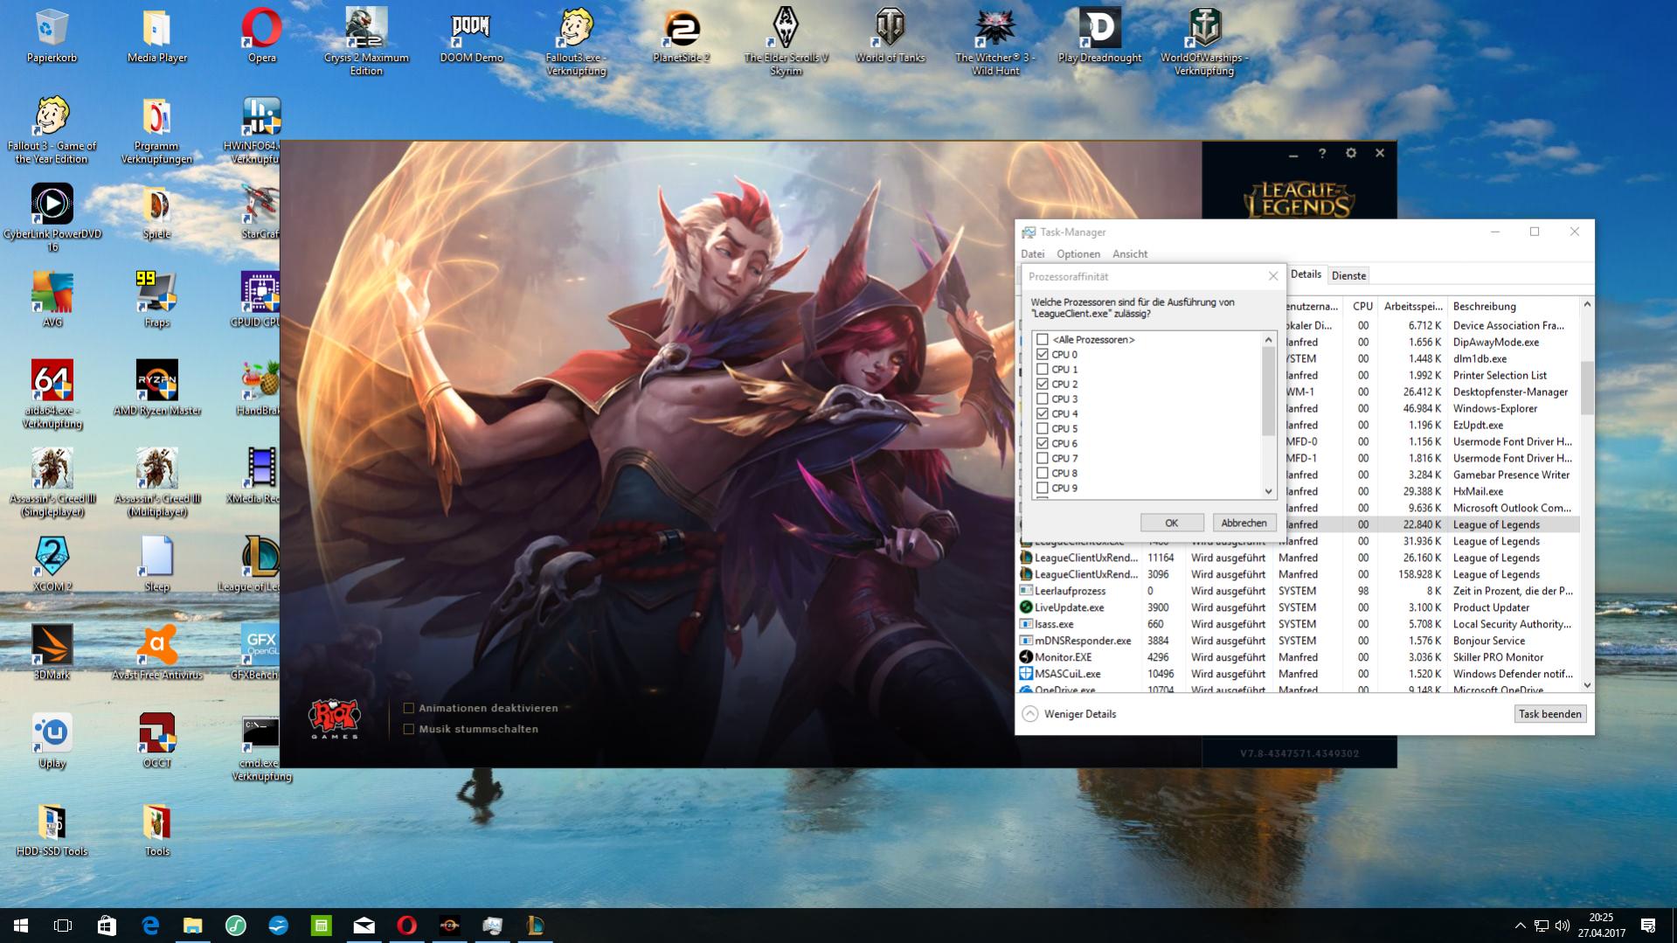Screen dimensions: 1677x943
Task: Click The Witcher 3 Wild Hunt icon
Action: (995, 43)
